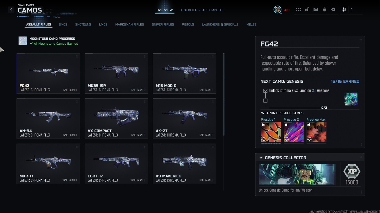This screenshot has width=380, height=213.
Task: Go back using the arrow beside CAMOS
Action: (11, 10)
